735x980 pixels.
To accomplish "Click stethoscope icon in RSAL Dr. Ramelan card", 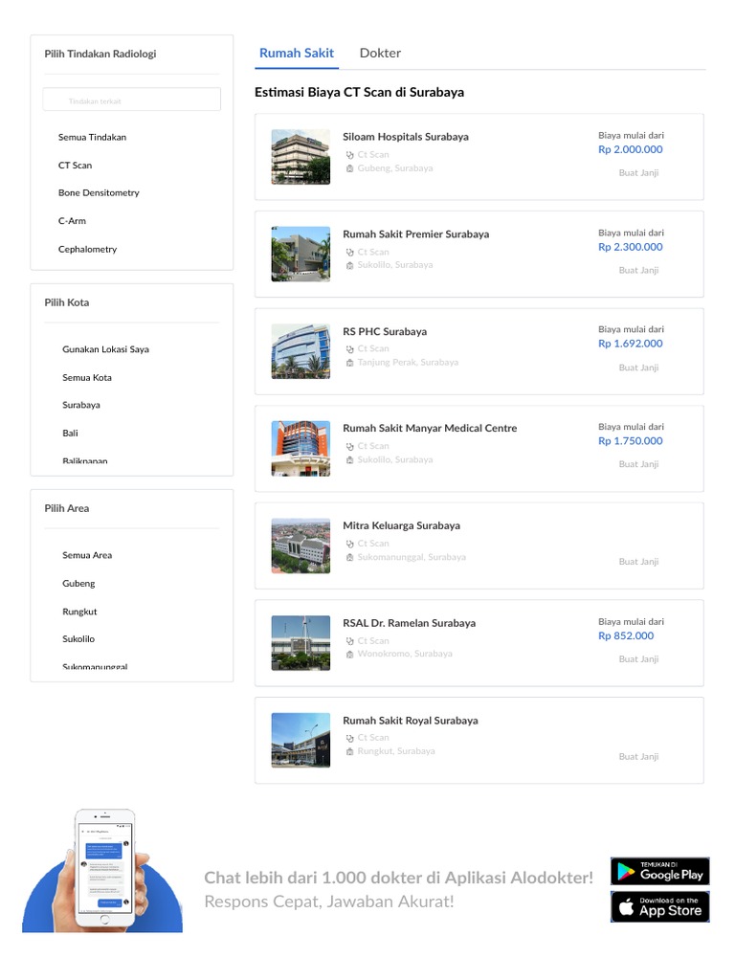I will 350,641.
